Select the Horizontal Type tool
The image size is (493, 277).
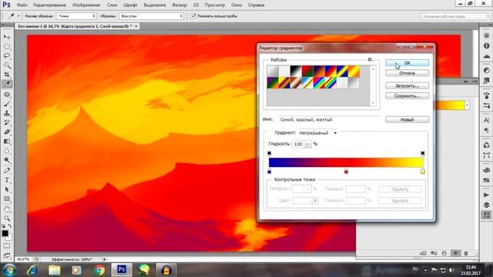[7, 180]
